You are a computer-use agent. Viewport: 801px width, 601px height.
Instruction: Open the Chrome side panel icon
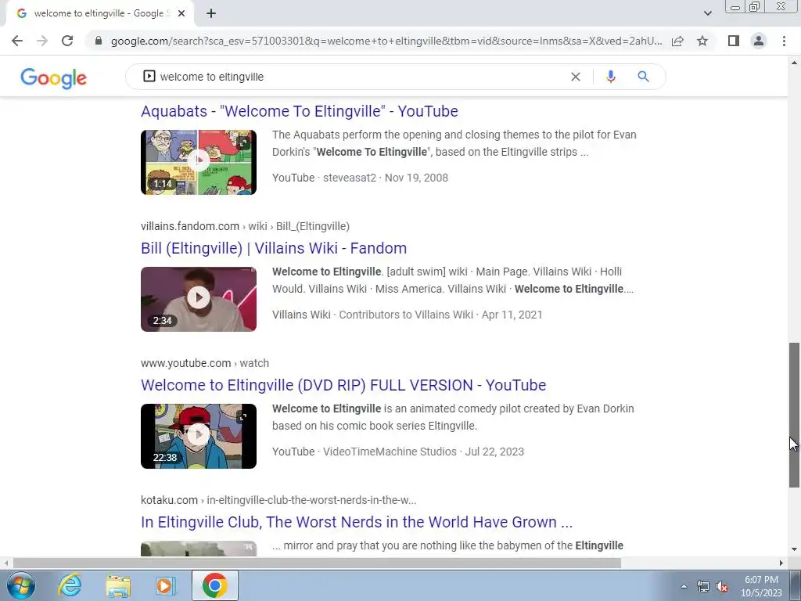pyautogui.click(x=734, y=41)
